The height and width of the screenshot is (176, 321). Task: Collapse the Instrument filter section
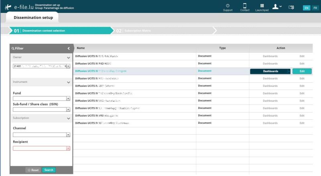(x=69, y=82)
